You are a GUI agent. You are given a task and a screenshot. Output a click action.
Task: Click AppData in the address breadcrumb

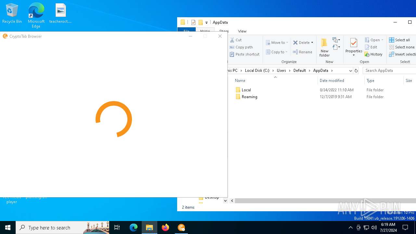pyautogui.click(x=321, y=71)
